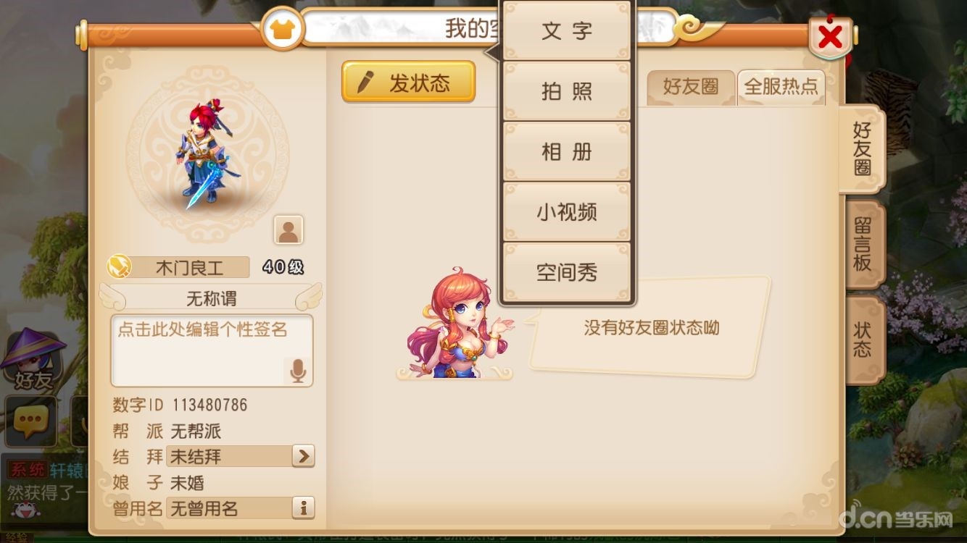Click the sword badge next to 木门良工
The image size is (967, 543).
(118, 267)
